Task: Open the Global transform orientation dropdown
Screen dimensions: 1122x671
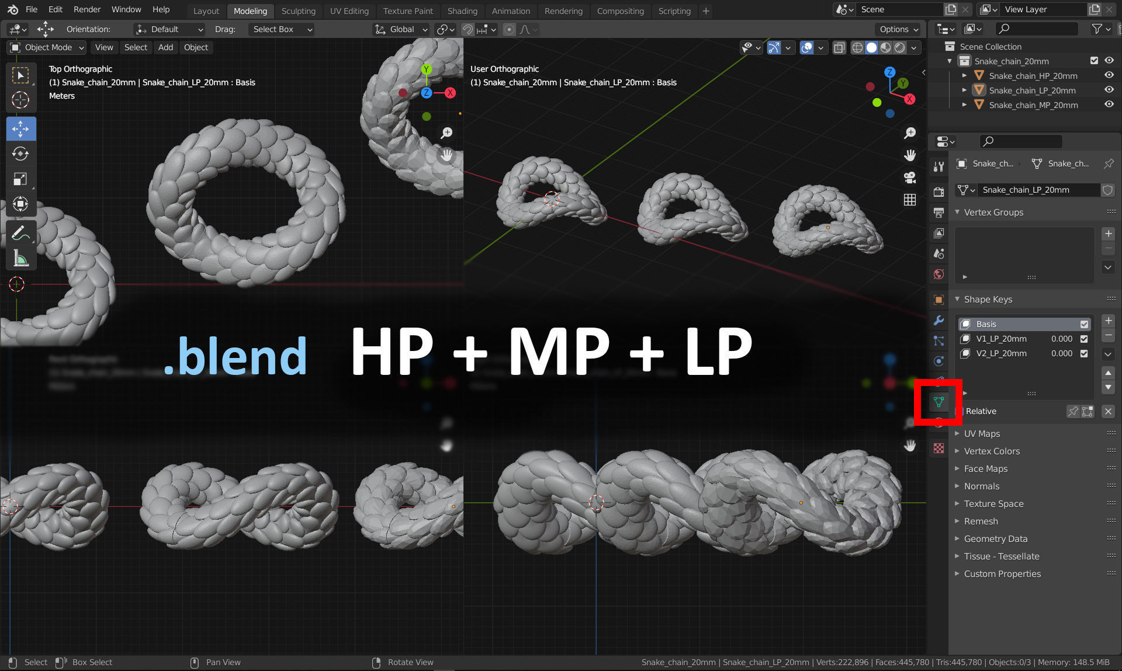Action: click(x=401, y=29)
